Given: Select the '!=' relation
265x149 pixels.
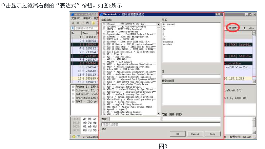Looking at the screenshot, I should (x=164, y=29).
